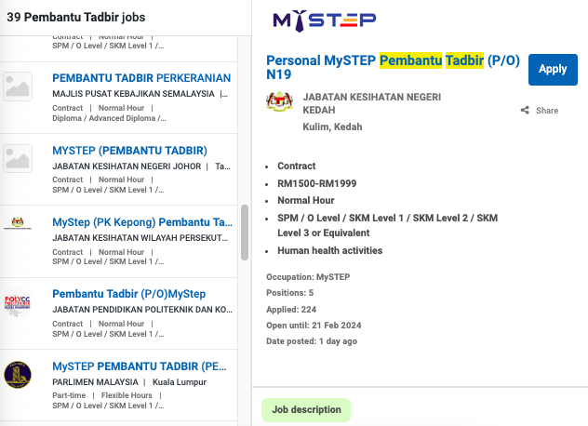Open the Share link
This screenshot has width=588, height=426.
(547, 111)
